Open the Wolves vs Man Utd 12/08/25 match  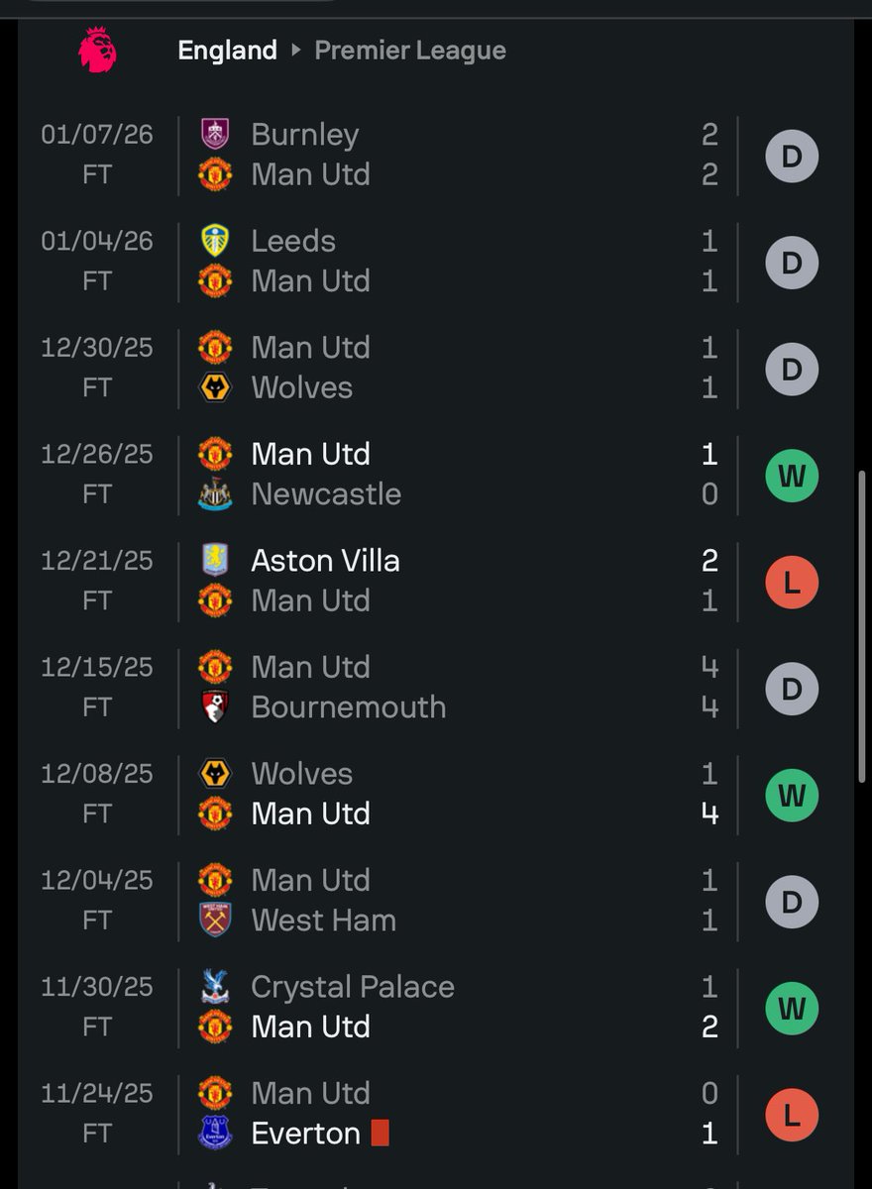[436, 794]
